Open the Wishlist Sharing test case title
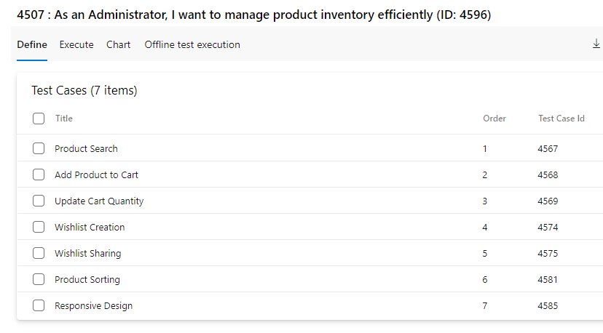 (87, 254)
